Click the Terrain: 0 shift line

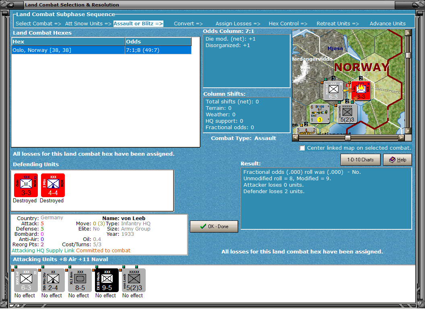pos(219,108)
